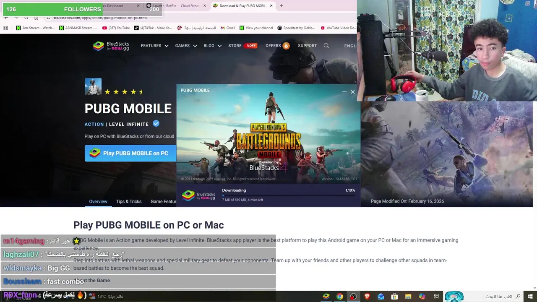The height and width of the screenshot is (302, 537).
Task: Open Task View on the taskbar
Action: [436, 297]
